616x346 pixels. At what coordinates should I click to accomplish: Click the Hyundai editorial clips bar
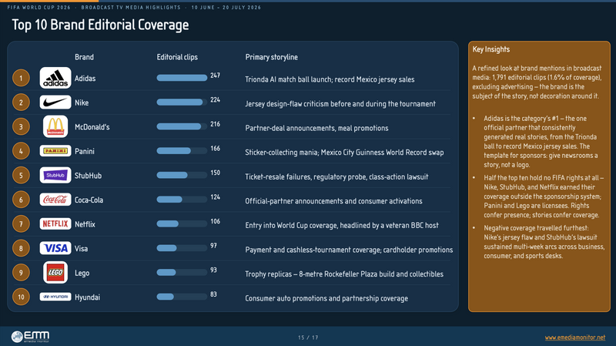tap(182, 297)
